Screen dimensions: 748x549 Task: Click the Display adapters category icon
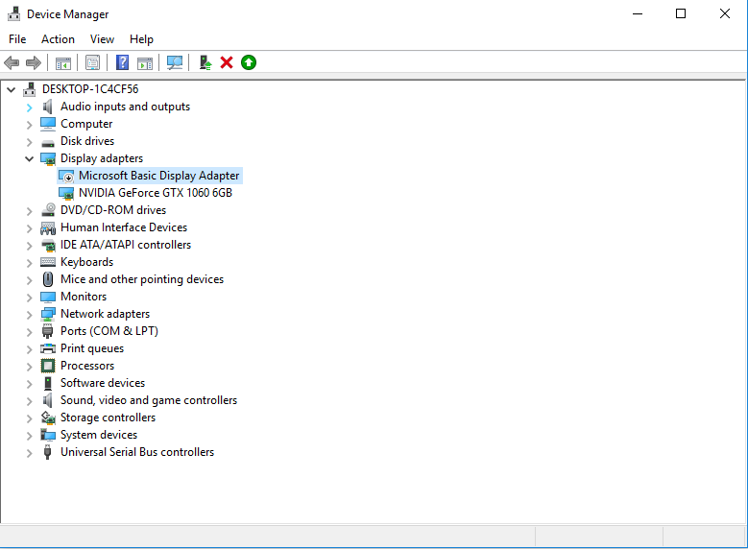click(48, 158)
